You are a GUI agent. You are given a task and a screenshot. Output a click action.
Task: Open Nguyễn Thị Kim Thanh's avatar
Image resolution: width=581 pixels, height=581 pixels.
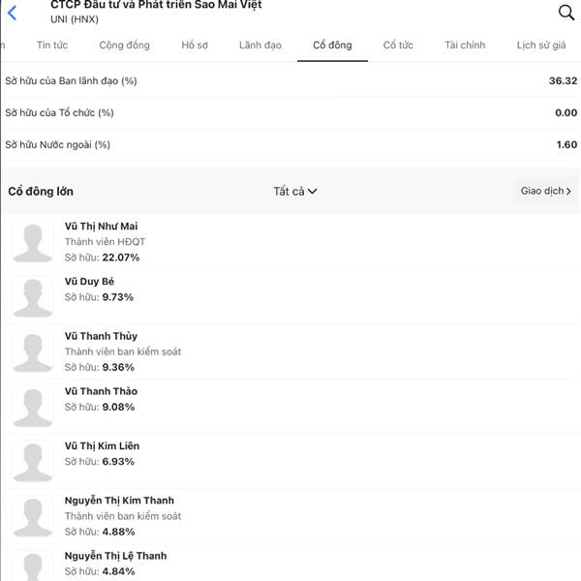tap(33, 516)
